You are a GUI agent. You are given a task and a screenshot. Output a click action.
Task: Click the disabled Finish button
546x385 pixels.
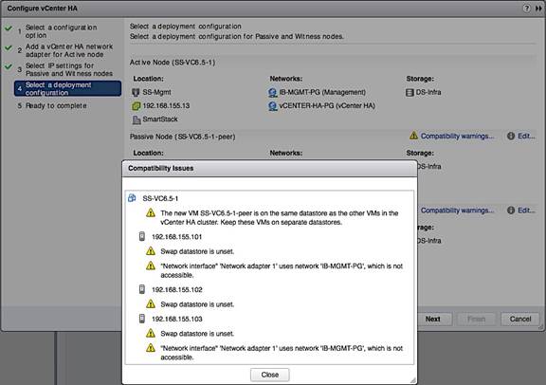pos(476,319)
